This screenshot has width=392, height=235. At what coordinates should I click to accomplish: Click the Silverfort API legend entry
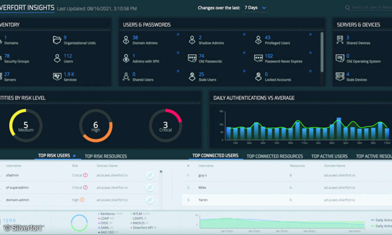[144, 227]
